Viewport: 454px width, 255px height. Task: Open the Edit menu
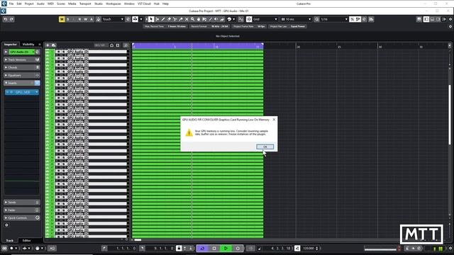coord(19,4)
